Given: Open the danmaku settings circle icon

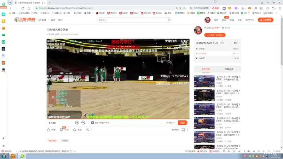Looking at the screenshot, I should [x=83, y=123].
